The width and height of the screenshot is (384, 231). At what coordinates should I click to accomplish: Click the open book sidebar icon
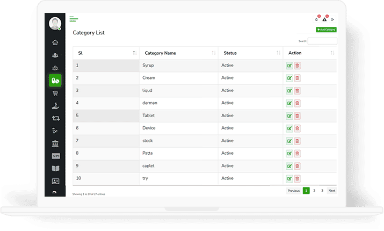55,168
